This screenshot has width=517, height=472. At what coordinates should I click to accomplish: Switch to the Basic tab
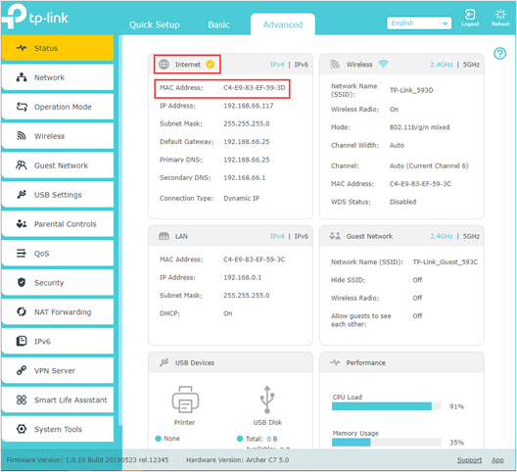point(218,24)
